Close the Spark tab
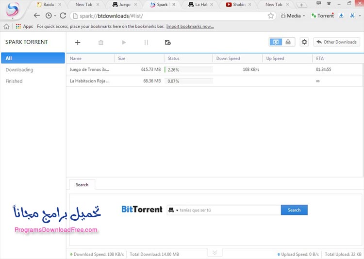 [x=174, y=4]
